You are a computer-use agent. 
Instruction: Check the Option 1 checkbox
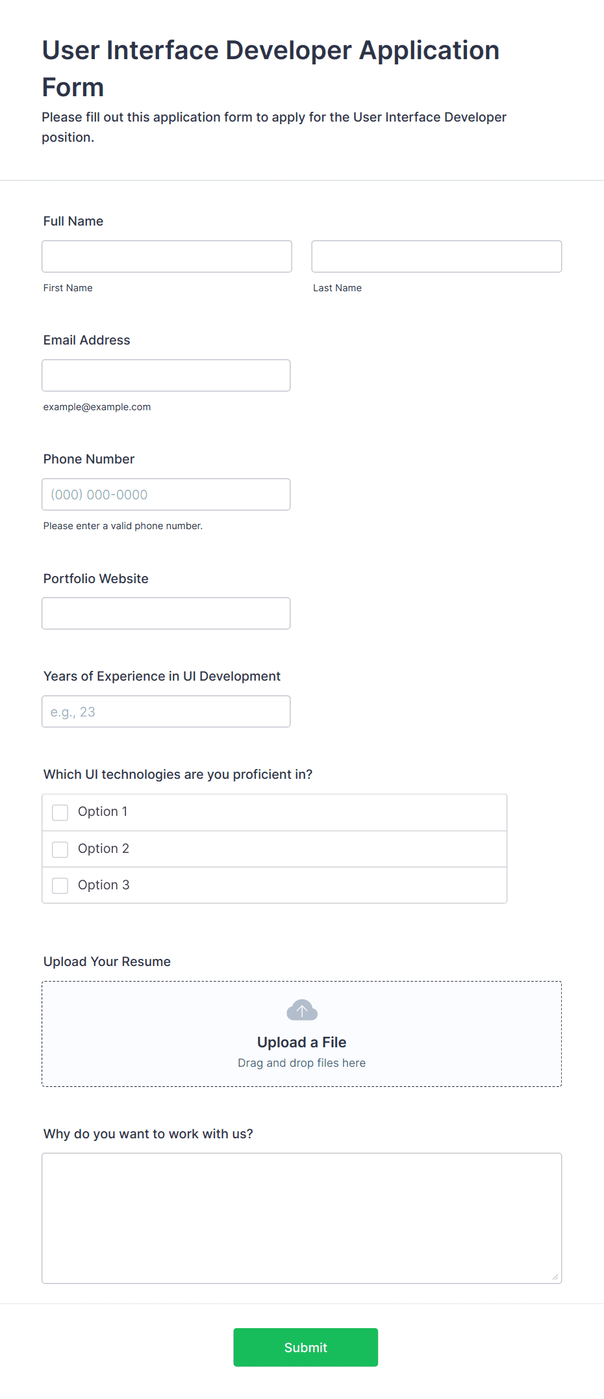point(60,813)
